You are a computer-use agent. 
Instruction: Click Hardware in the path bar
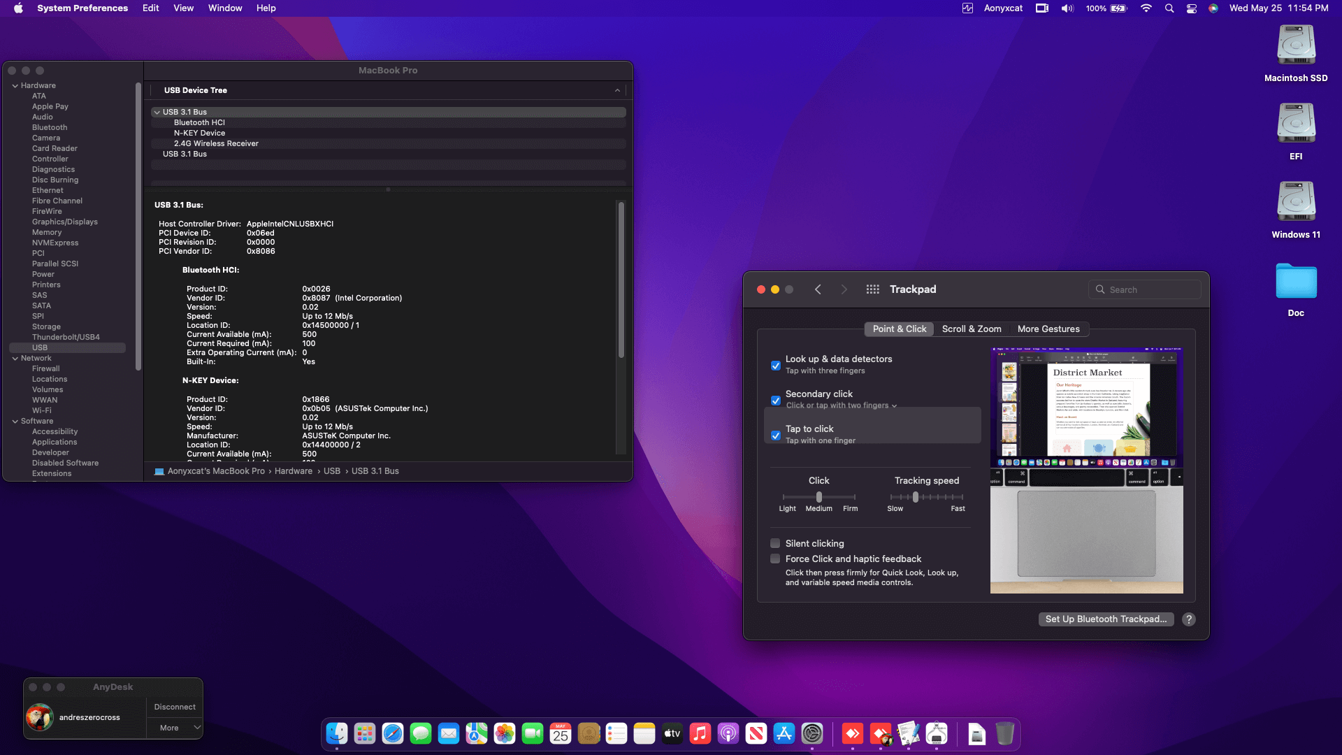(294, 471)
